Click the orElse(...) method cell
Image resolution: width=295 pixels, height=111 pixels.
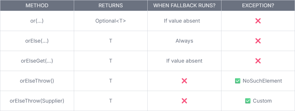[x=37, y=41]
